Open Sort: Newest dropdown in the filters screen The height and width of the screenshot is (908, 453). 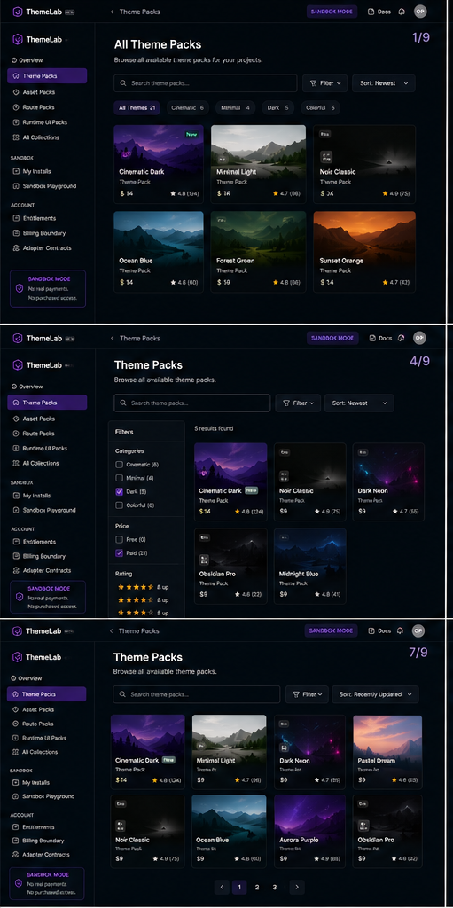coord(359,403)
